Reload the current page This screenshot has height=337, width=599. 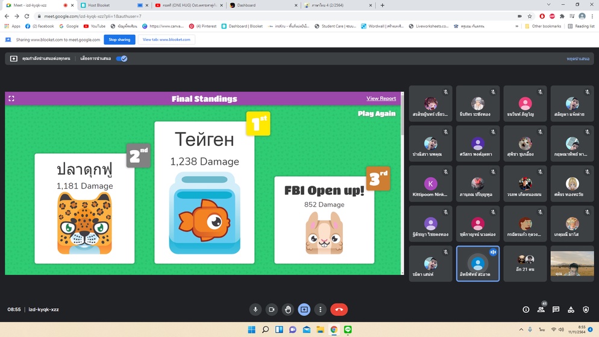click(27, 16)
